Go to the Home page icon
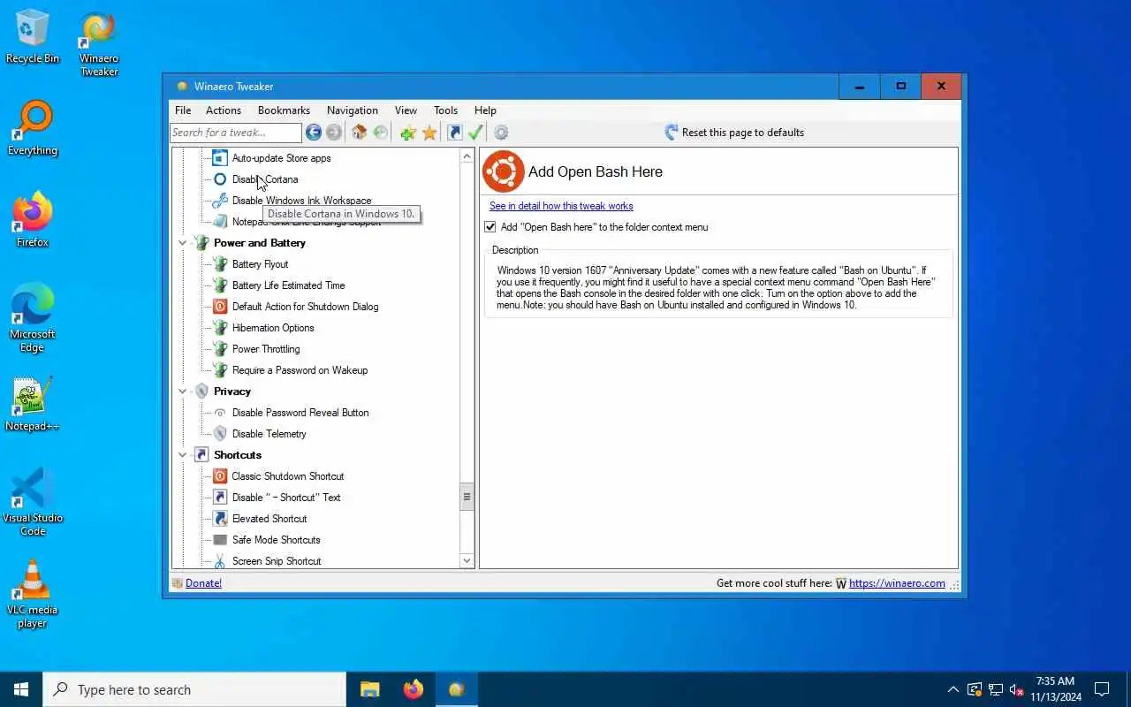Image resolution: width=1131 pixels, height=707 pixels. click(359, 133)
